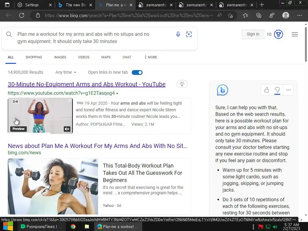Click the Yahoo · 3d source text
Screen dimensions: 308x231
112,206
